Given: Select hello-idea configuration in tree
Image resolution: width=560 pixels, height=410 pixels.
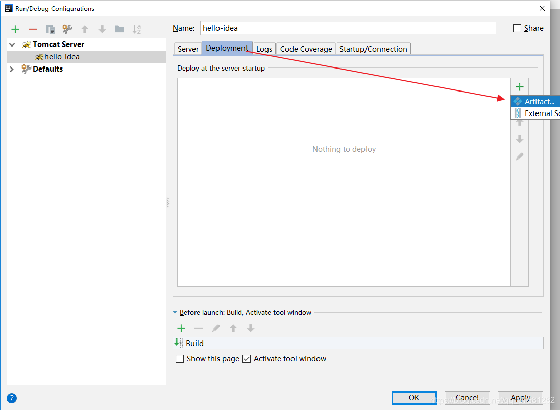Looking at the screenshot, I should [86, 57].
